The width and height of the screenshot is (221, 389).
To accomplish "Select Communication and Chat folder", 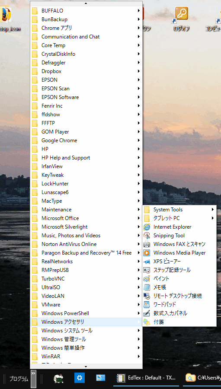I will pyautogui.click(x=86, y=37).
